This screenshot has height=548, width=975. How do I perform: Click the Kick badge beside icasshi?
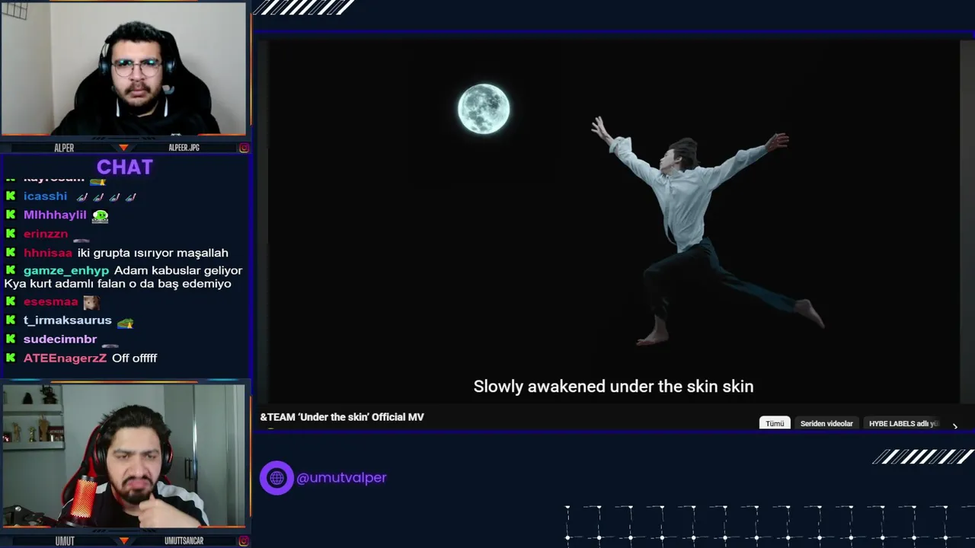click(x=11, y=196)
